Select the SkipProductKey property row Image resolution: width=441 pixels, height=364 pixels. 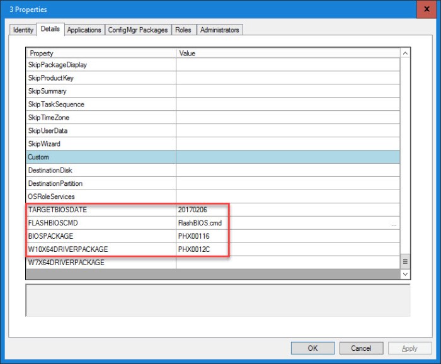point(101,78)
